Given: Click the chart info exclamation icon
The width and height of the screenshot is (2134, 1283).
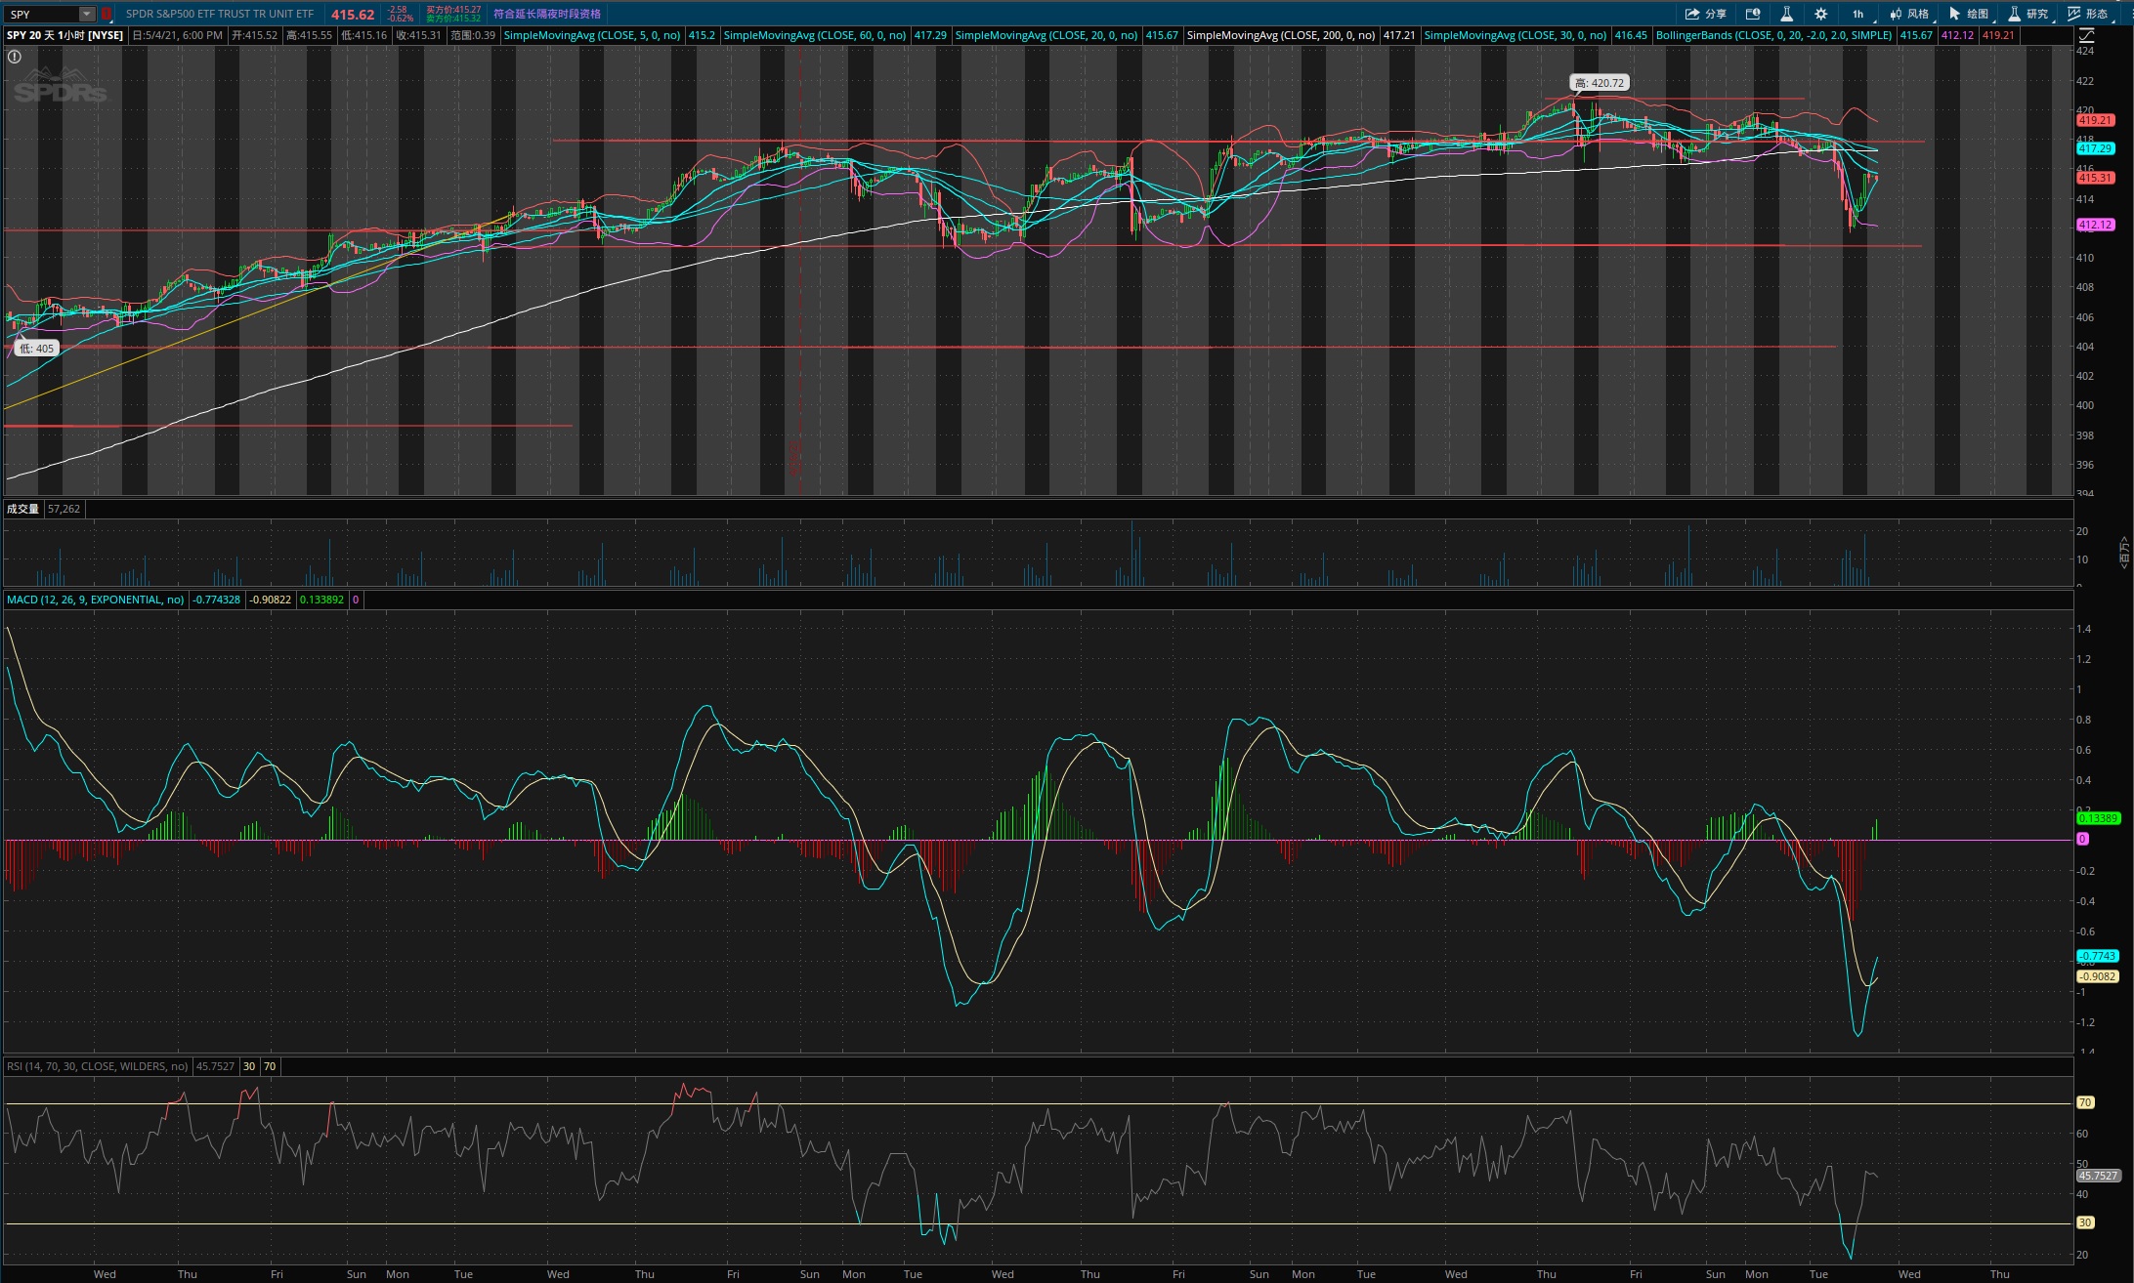Looking at the screenshot, I should 15,57.
